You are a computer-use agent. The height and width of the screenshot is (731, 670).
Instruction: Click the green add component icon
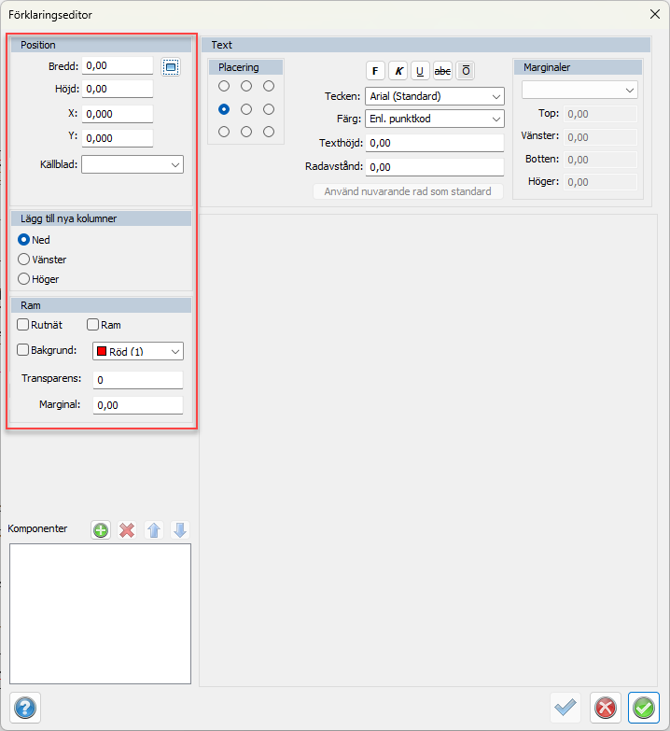tap(101, 530)
